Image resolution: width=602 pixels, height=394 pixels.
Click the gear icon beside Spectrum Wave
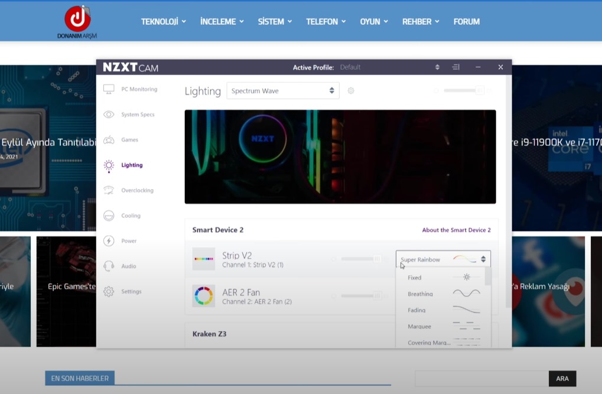(351, 91)
